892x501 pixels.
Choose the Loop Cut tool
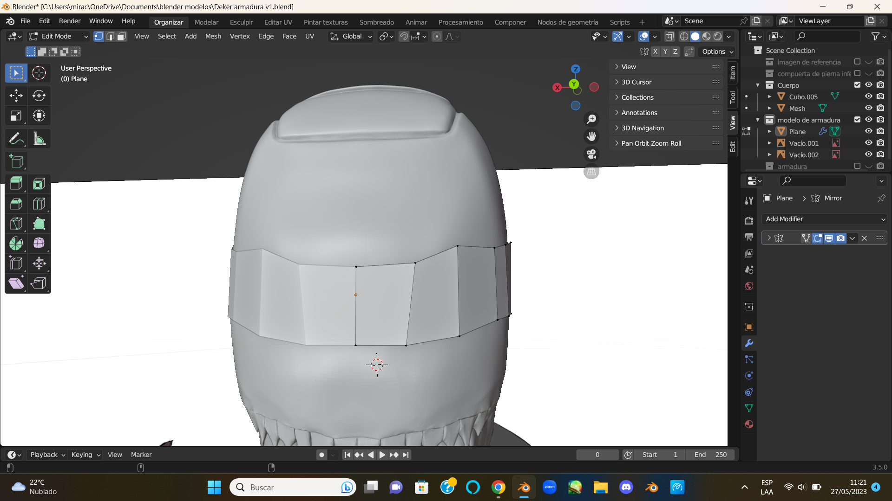[x=39, y=204]
